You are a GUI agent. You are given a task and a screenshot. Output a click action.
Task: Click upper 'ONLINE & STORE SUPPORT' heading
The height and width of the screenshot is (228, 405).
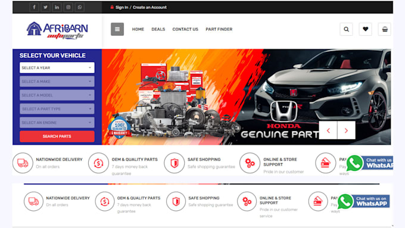(280, 162)
